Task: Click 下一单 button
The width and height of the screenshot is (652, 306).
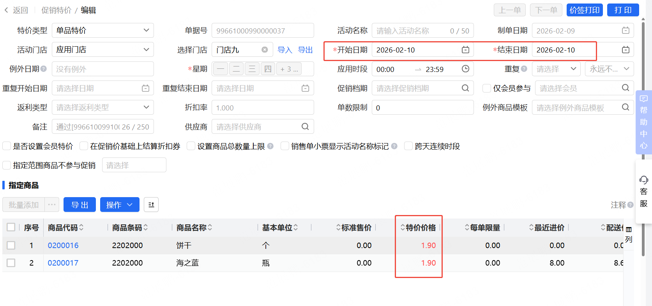Action: pyautogui.click(x=546, y=10)
